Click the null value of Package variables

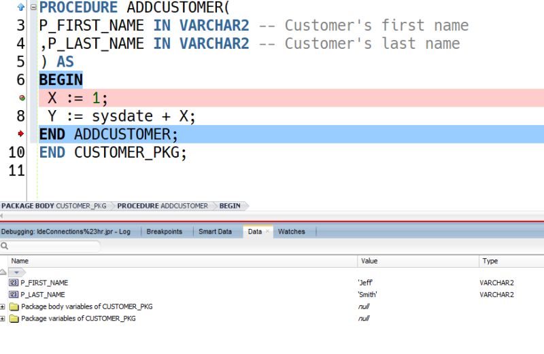click(364, 318)
